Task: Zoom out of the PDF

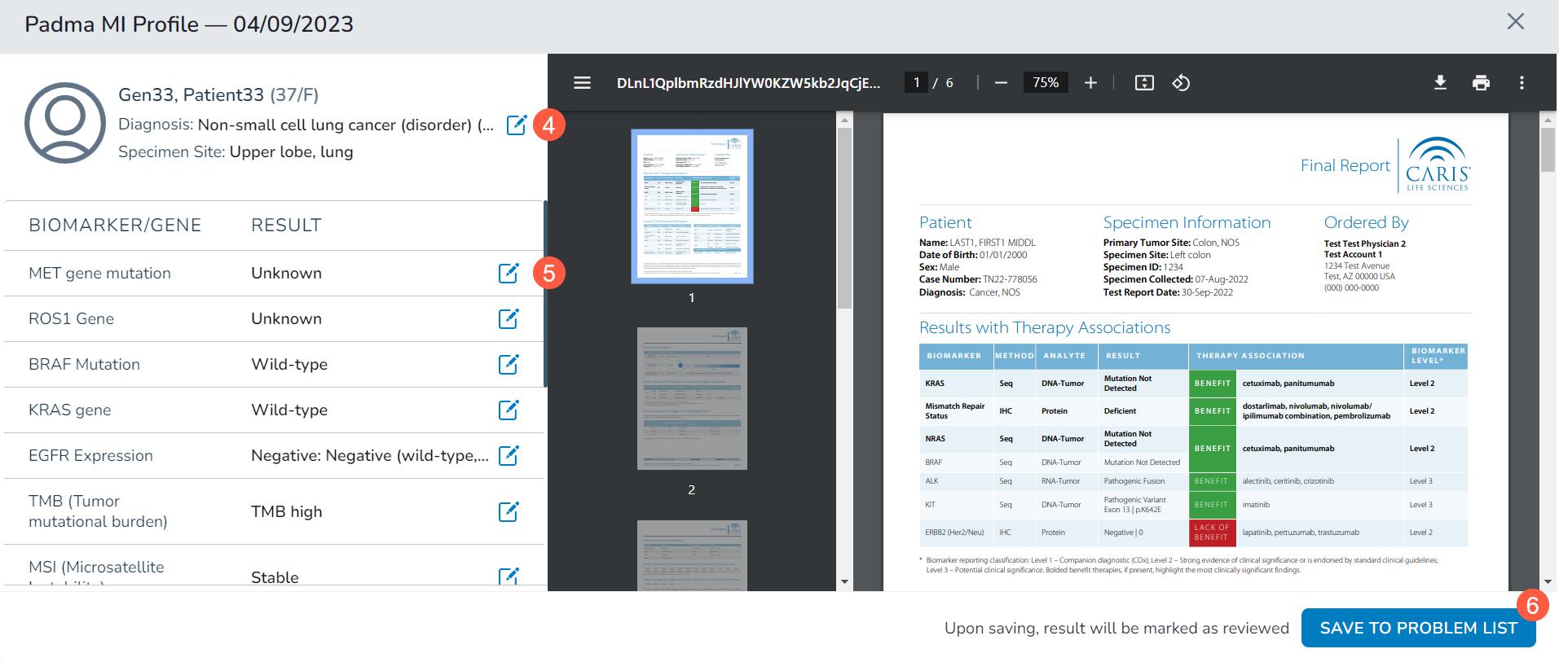Action: (x=1001, y=82)
